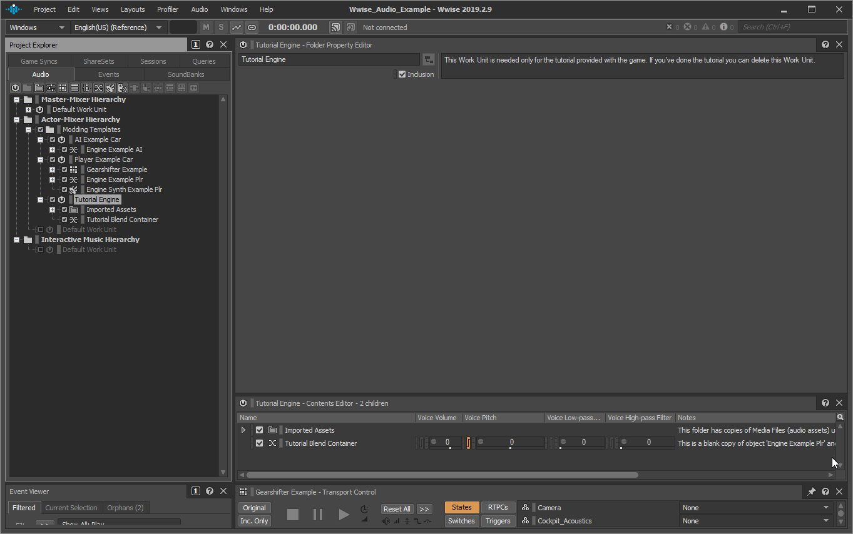Expand Imported Assets in the Project Explorer tree
The height and width of the screenshot is (534, 853).
[52, 209]
